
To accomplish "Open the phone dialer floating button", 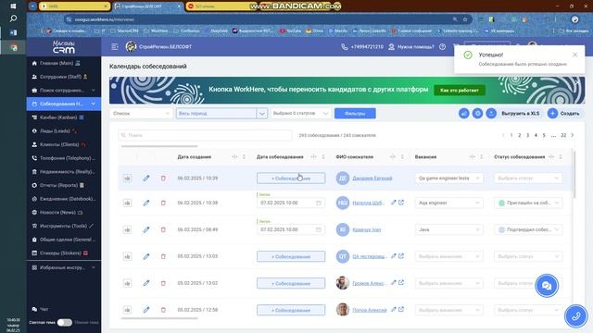I will point(575,316).
